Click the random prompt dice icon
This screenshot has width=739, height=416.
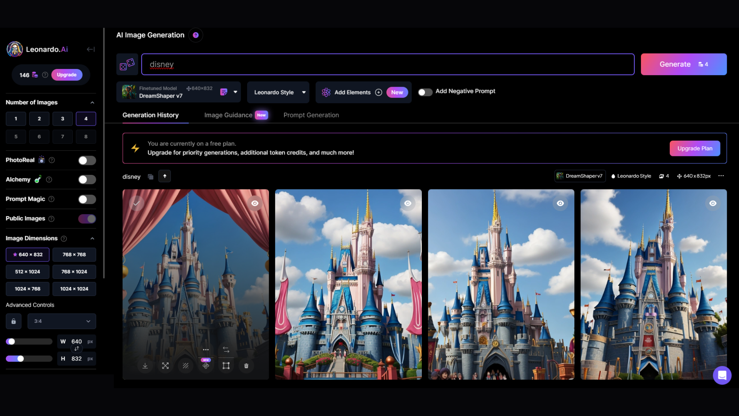[x=127, y=64]
